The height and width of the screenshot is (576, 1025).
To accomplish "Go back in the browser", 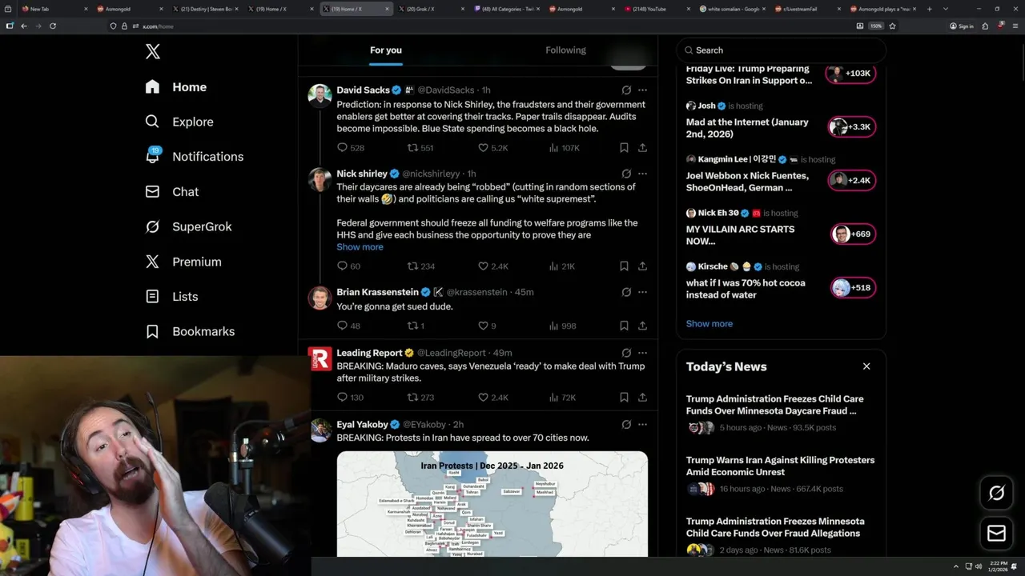I will 24,26.
